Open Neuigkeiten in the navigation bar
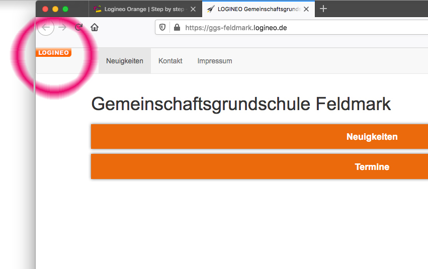Image resolution: width=428 pixels, height=269 pixels. coord(125,61)
